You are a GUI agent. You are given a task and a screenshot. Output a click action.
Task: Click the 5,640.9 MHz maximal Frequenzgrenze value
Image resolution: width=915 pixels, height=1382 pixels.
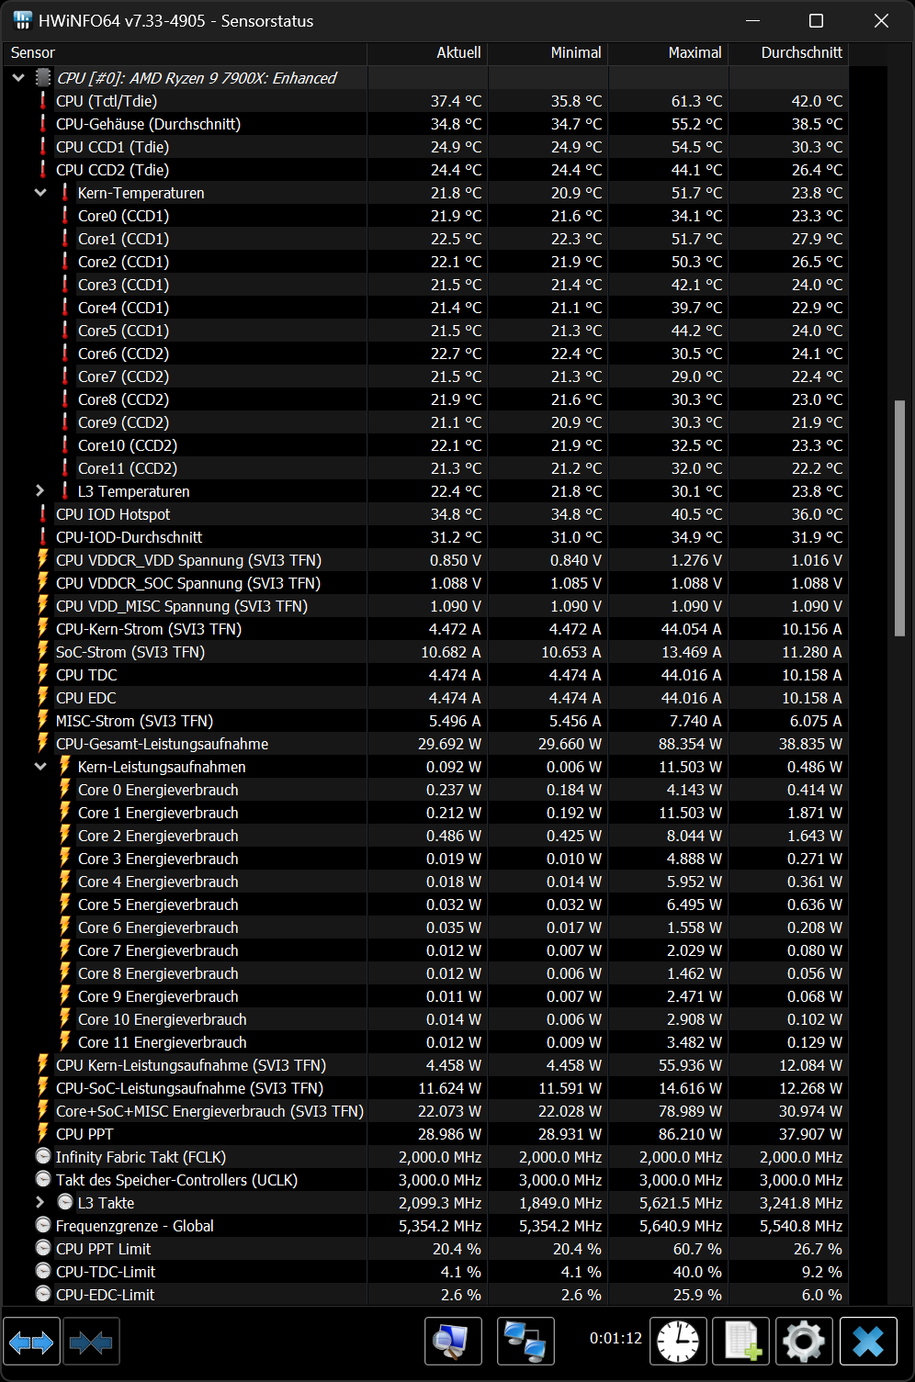[681, 1226]
